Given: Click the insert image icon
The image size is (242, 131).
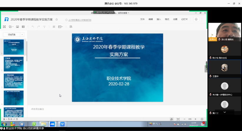Looking at the screenshot, I should click(17, 27).
